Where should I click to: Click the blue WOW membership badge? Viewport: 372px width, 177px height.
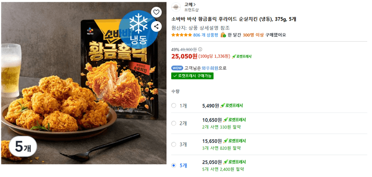(x=177, y=68)
